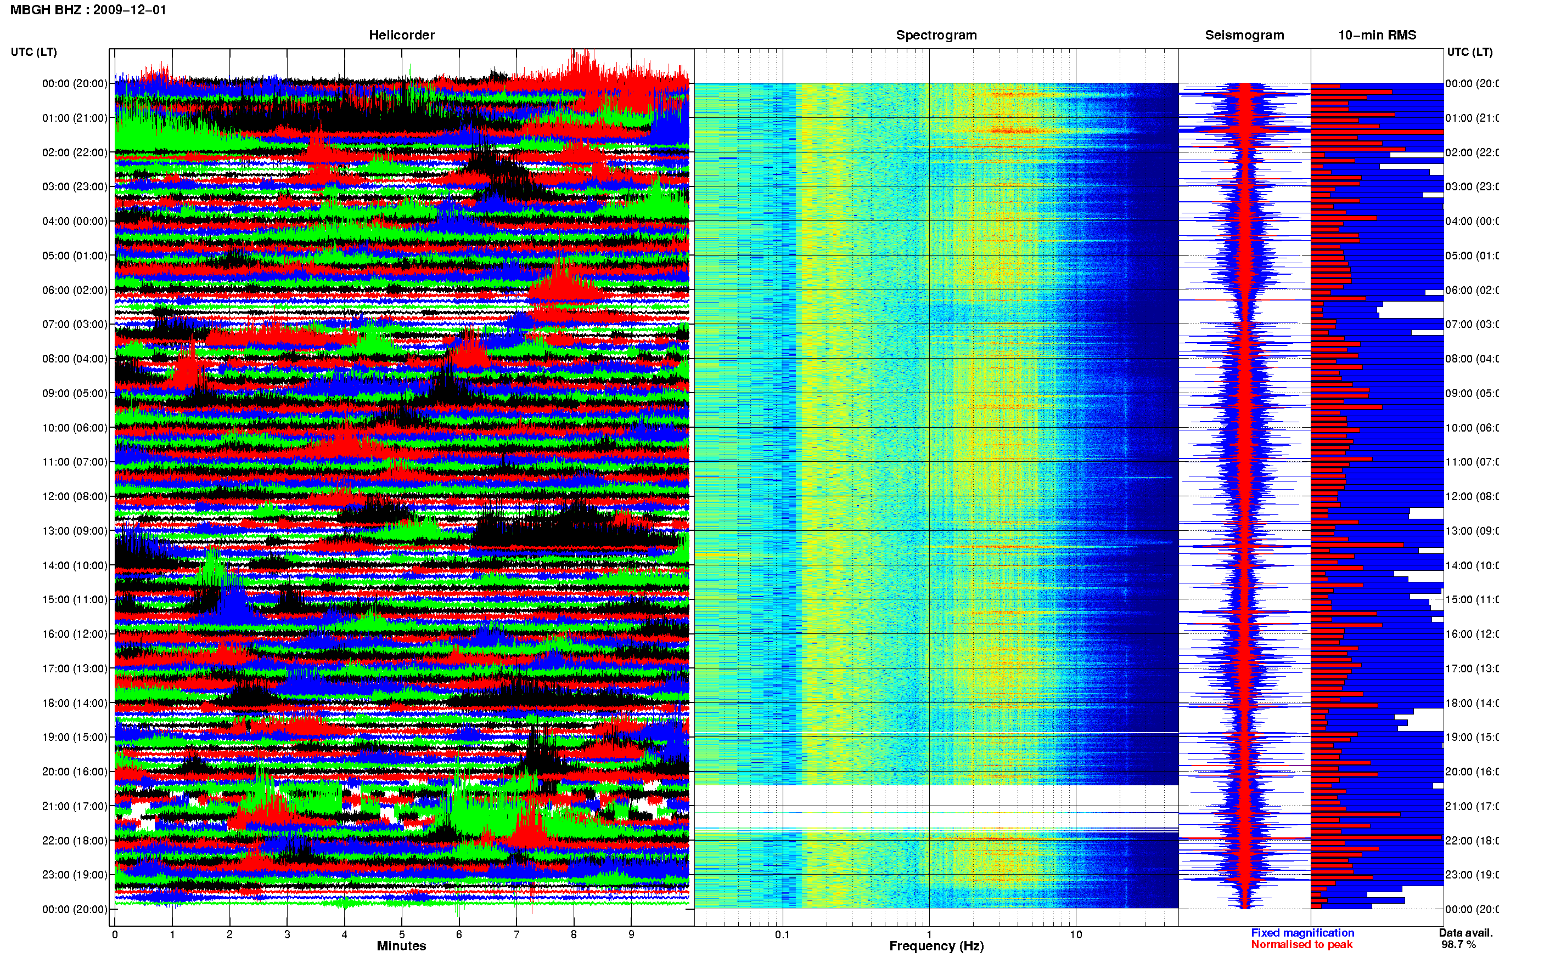This screenshot has height=975, width=1561.
Task: Click the left '14:00 (10:00)' time label
Action: click(x=75, y=565)
